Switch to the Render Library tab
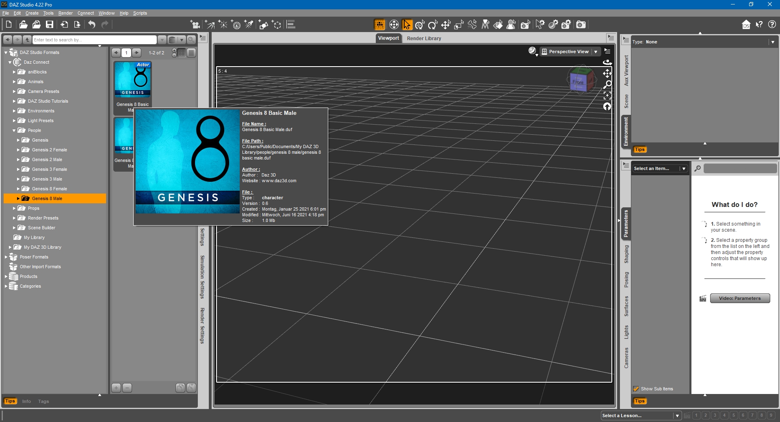 click(x=424, y=38)
